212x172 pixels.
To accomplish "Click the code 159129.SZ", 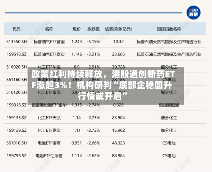I will [17, 130].
